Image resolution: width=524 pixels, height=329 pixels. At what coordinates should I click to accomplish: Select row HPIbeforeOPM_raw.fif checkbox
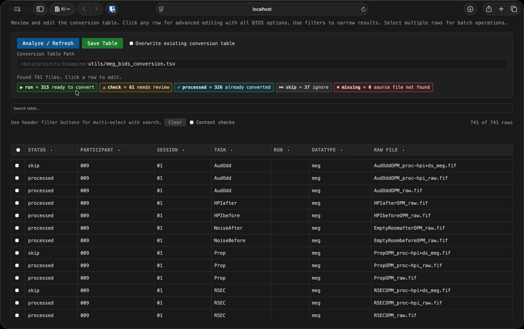17,215
